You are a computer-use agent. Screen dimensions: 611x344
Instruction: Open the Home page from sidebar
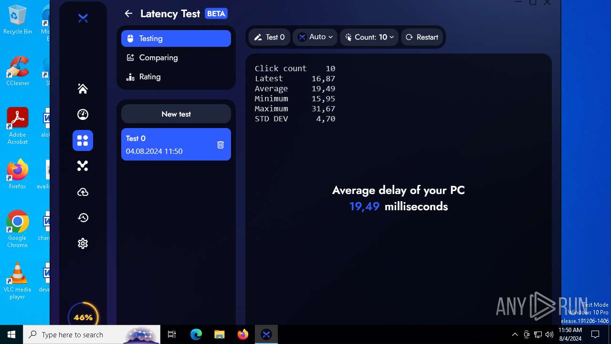click(83, 89)
